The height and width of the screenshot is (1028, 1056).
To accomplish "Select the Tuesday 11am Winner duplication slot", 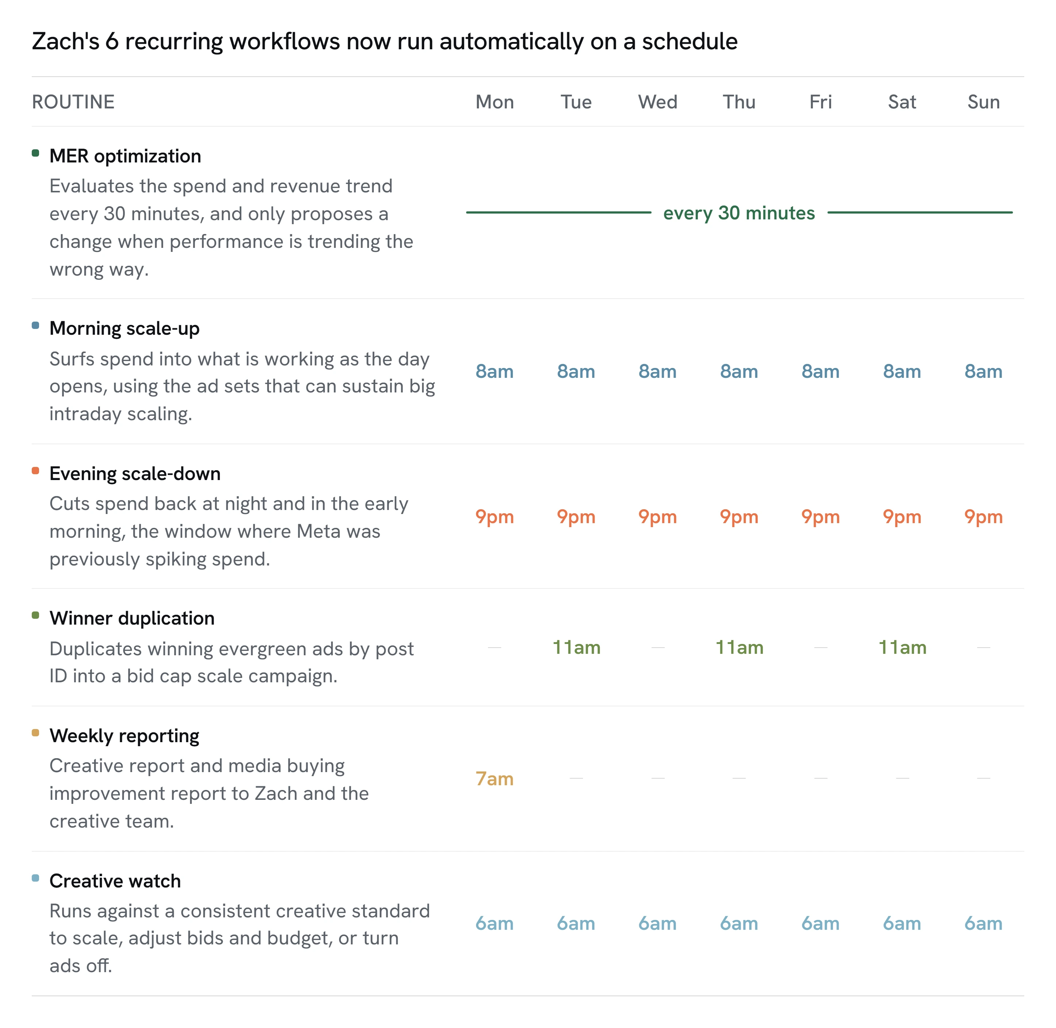I will coord(576,647).
